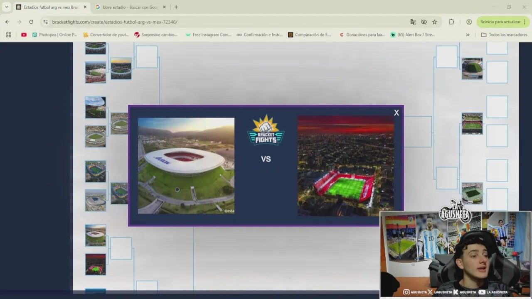
Task: Open the tab search dropdown arrow
Action: pos(6,7)
